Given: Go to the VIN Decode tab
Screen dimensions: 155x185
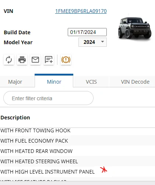Looking at the screenshot, I should [135, 82].
